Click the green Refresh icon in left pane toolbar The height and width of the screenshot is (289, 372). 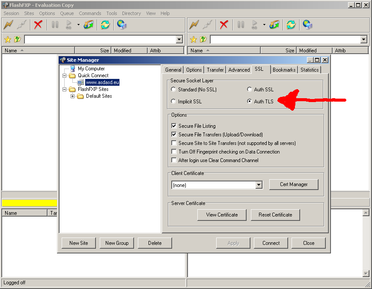(x=105, y=24)
